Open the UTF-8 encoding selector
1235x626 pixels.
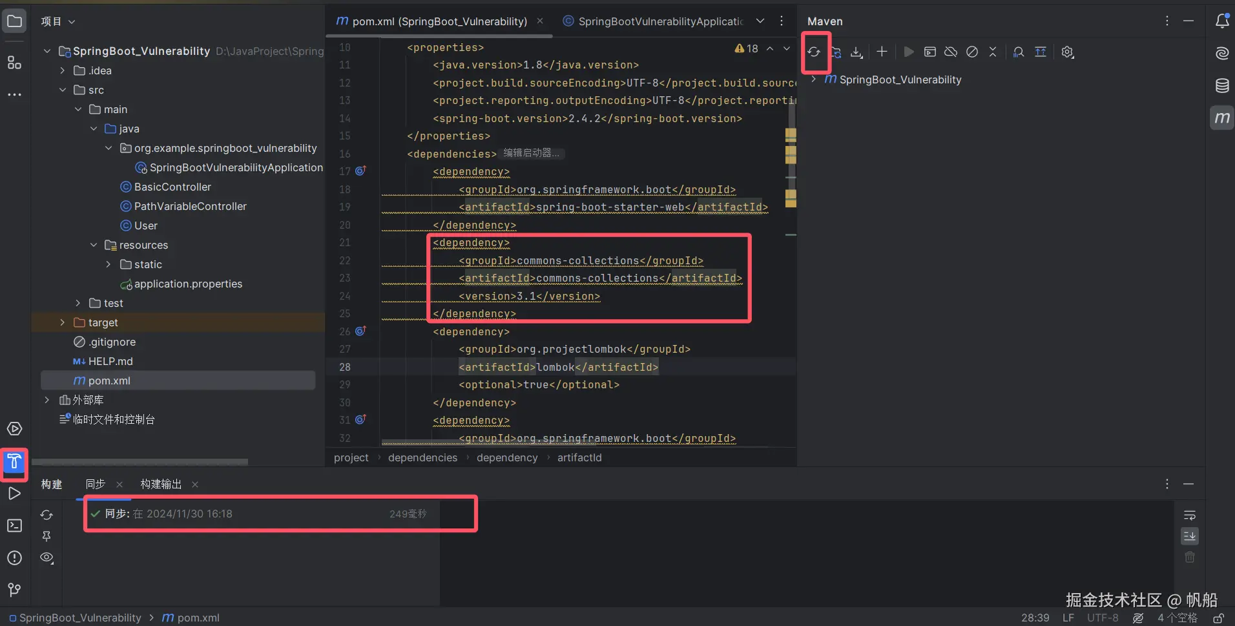[x=1103, y=618]
